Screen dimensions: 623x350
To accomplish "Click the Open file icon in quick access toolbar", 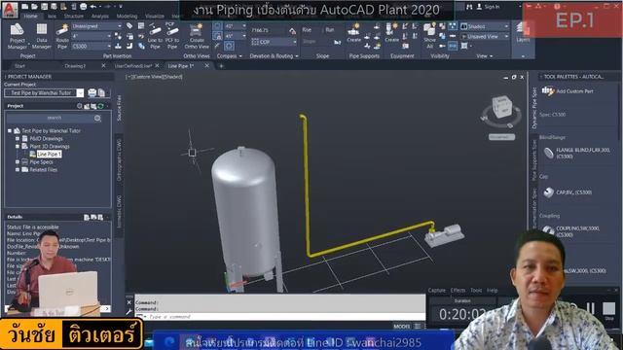I will coord(34,7).
